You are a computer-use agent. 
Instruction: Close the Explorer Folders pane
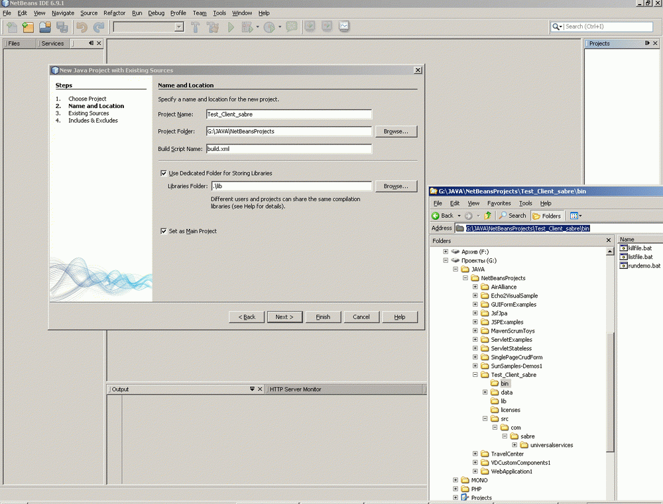(609, 240)
